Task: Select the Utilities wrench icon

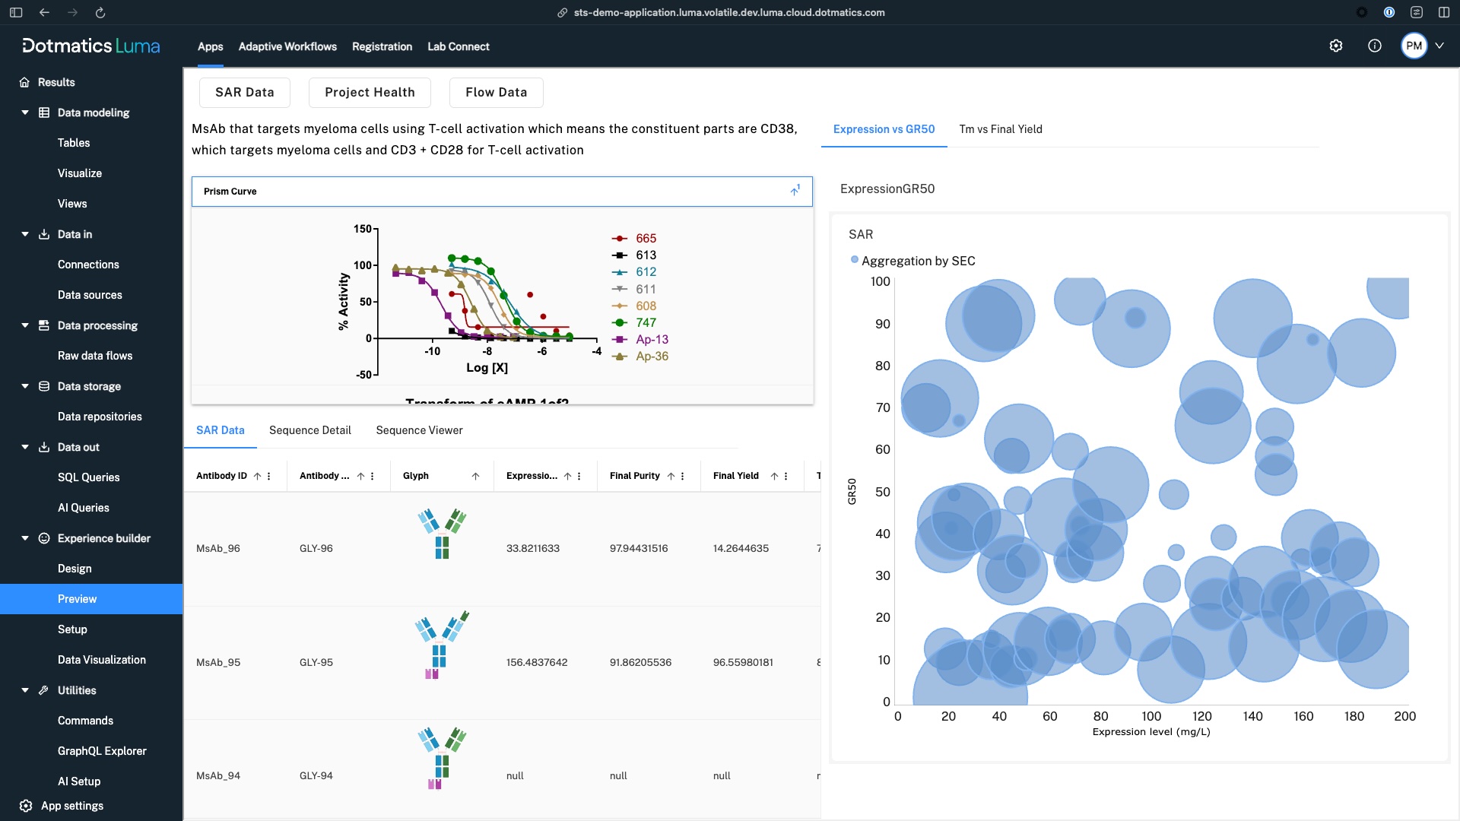Action: click(x=43, y=690)
